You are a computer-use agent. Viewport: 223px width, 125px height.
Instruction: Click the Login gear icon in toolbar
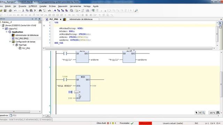(x=93, y=10)
